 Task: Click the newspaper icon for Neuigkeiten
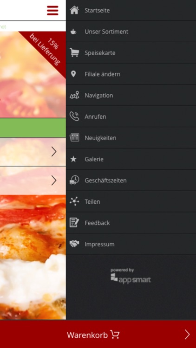pos(74,138)
